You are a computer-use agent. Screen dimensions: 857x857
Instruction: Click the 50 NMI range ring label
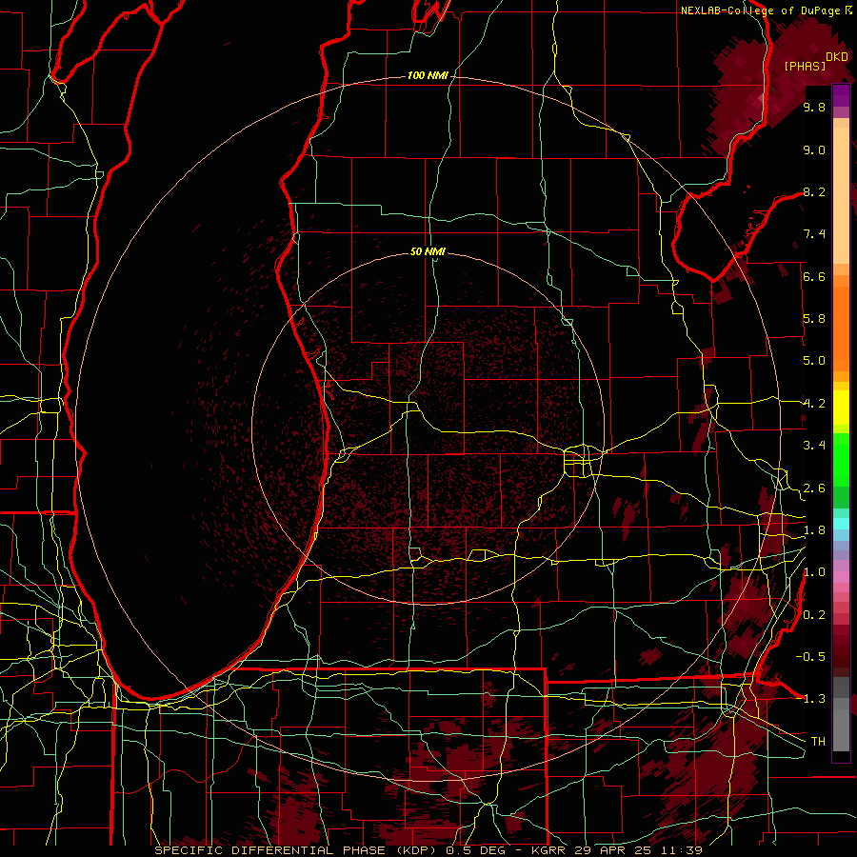(428, 251)
